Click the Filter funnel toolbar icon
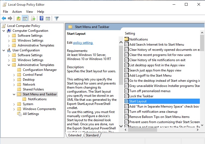This screenshot has height=144, width=205. click(56, 18)
